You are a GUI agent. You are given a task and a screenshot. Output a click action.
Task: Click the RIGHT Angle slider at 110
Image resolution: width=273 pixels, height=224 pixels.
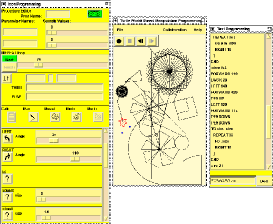pyautogui.click(x=75, y=159)
